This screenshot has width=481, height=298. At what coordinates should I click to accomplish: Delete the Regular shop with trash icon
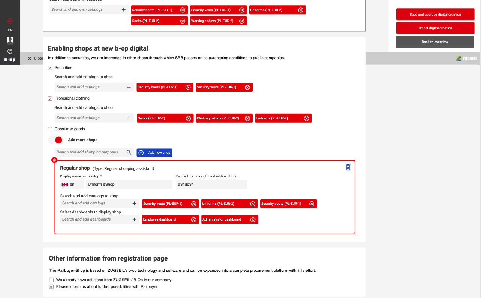(348, 167)
